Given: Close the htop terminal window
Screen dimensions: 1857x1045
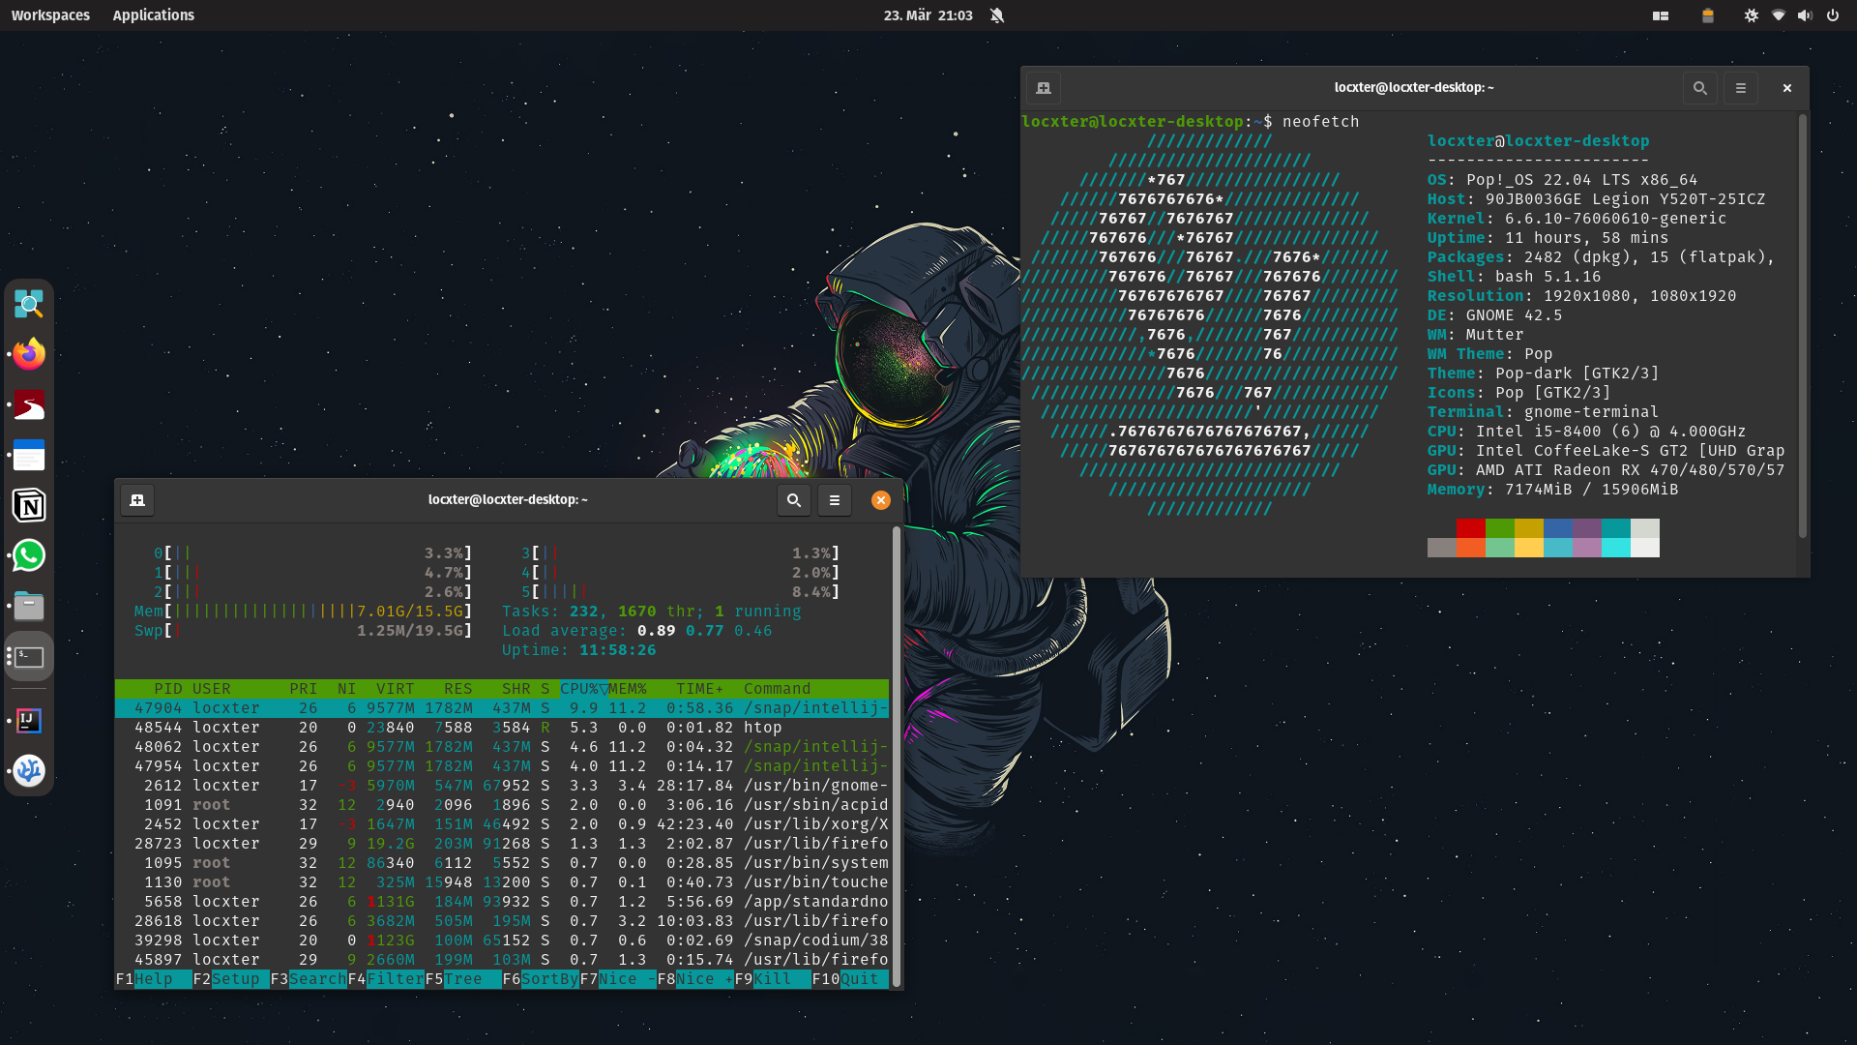Looking at the screenshot, I should (880, 500).
